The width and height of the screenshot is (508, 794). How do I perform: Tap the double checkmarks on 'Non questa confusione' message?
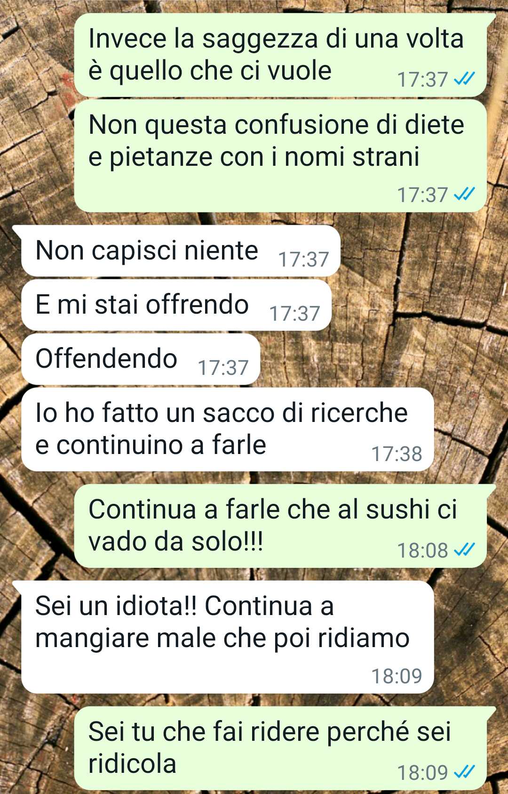(464, 194)
